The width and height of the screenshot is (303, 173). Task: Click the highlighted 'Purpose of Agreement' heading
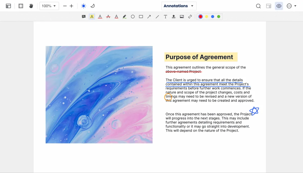click(201, 57)
